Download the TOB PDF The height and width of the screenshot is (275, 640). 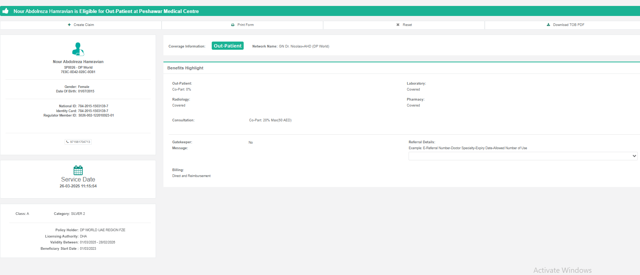tap(568, 25)
